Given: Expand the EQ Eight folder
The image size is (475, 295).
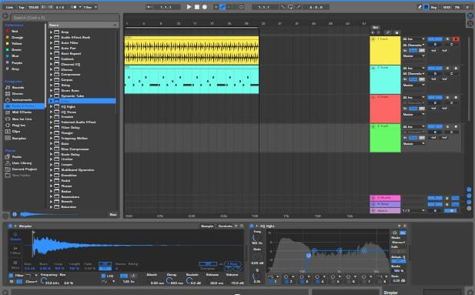Looking at the screenshot, I should click(x=52, y=107).
